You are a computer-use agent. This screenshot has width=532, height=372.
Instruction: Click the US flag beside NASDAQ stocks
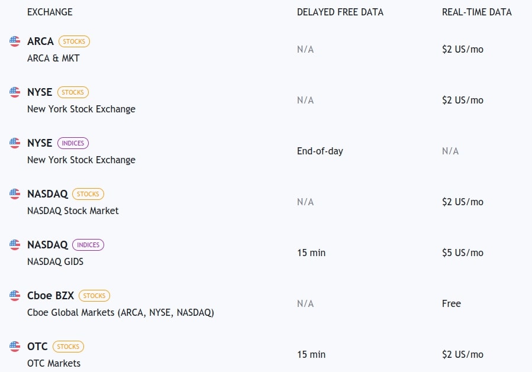click(15, 194)
